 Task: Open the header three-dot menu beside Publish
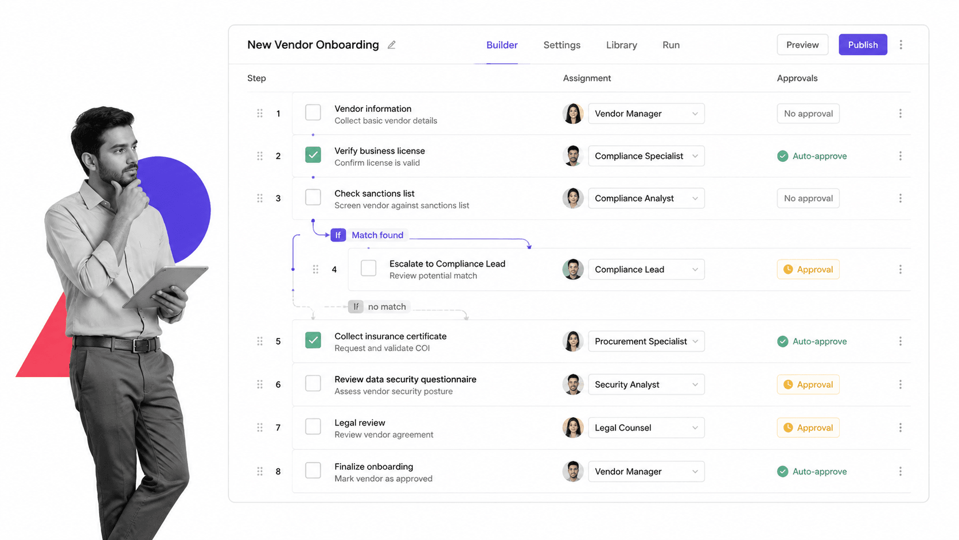(900, 45)
